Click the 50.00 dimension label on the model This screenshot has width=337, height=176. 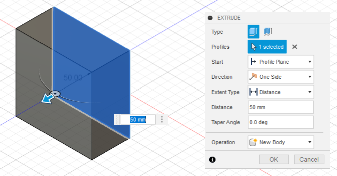point(73,78)
